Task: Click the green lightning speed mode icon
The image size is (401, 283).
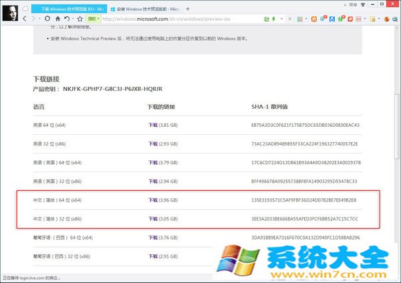Action: coord(273,19)
